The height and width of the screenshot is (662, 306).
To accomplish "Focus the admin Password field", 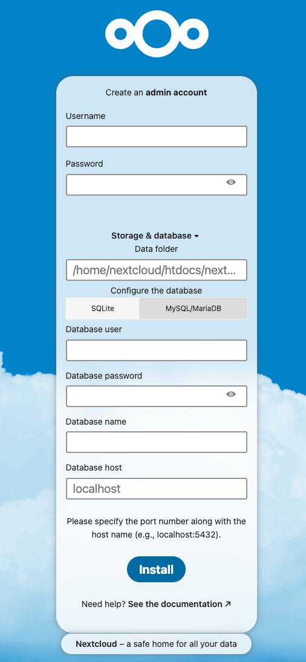I will (x=157, y=185).
